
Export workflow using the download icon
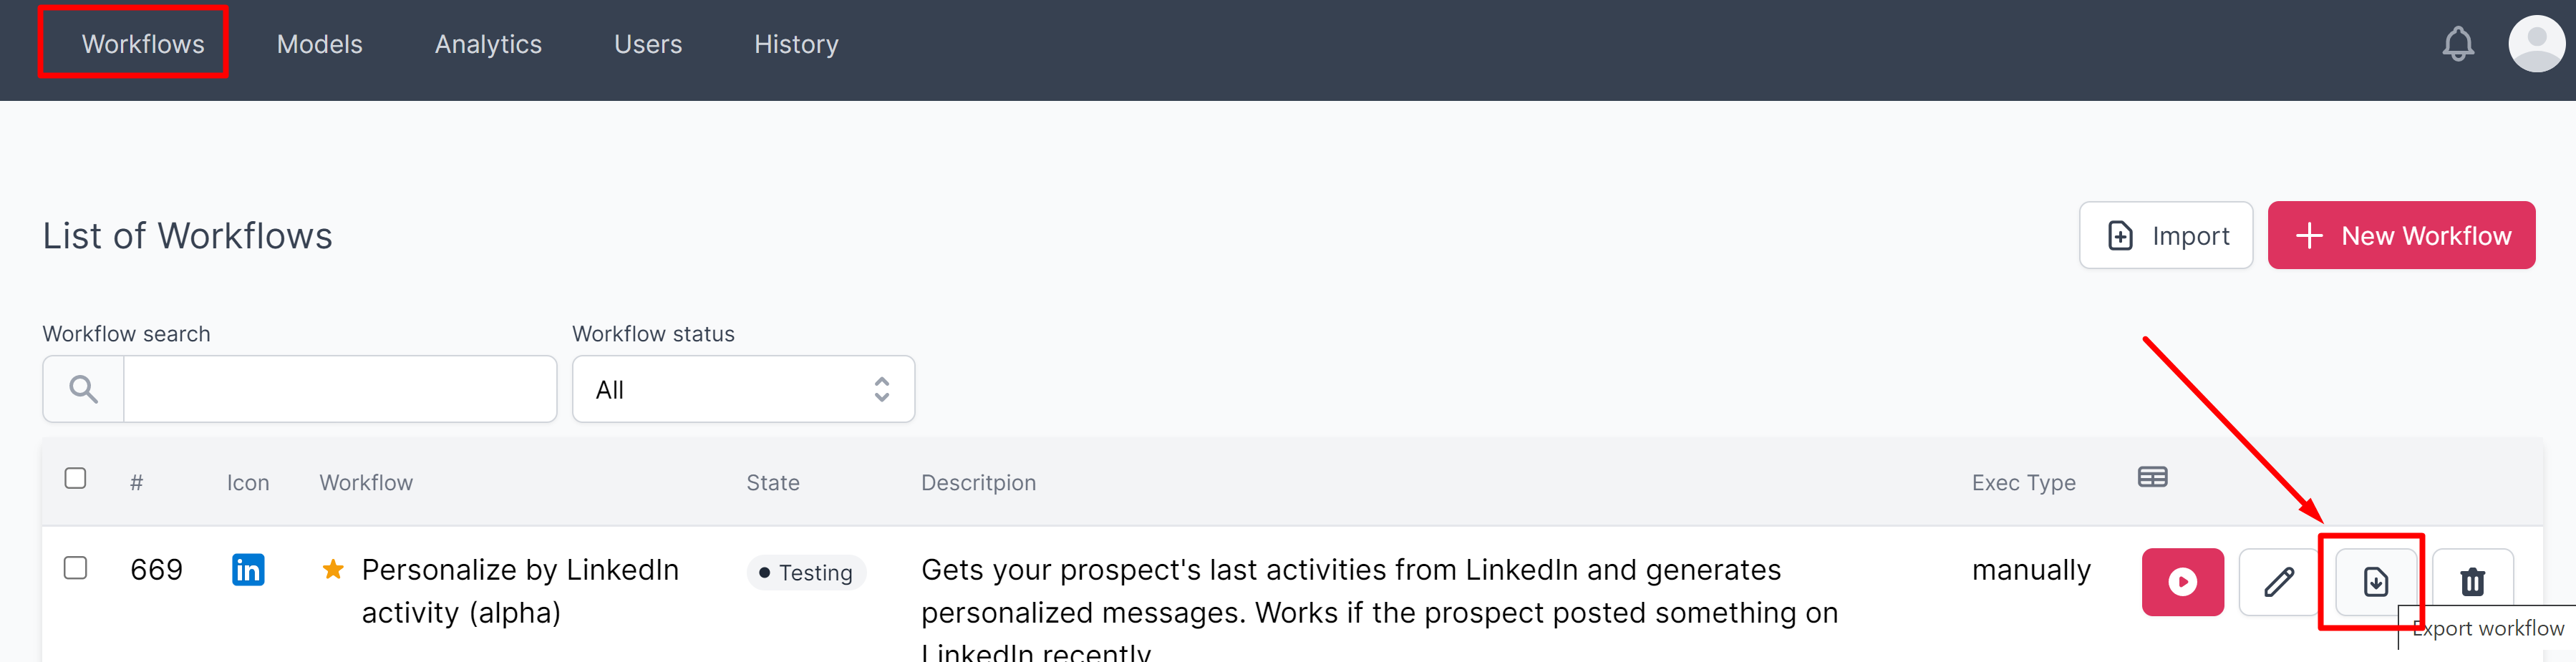[2375, 581]
